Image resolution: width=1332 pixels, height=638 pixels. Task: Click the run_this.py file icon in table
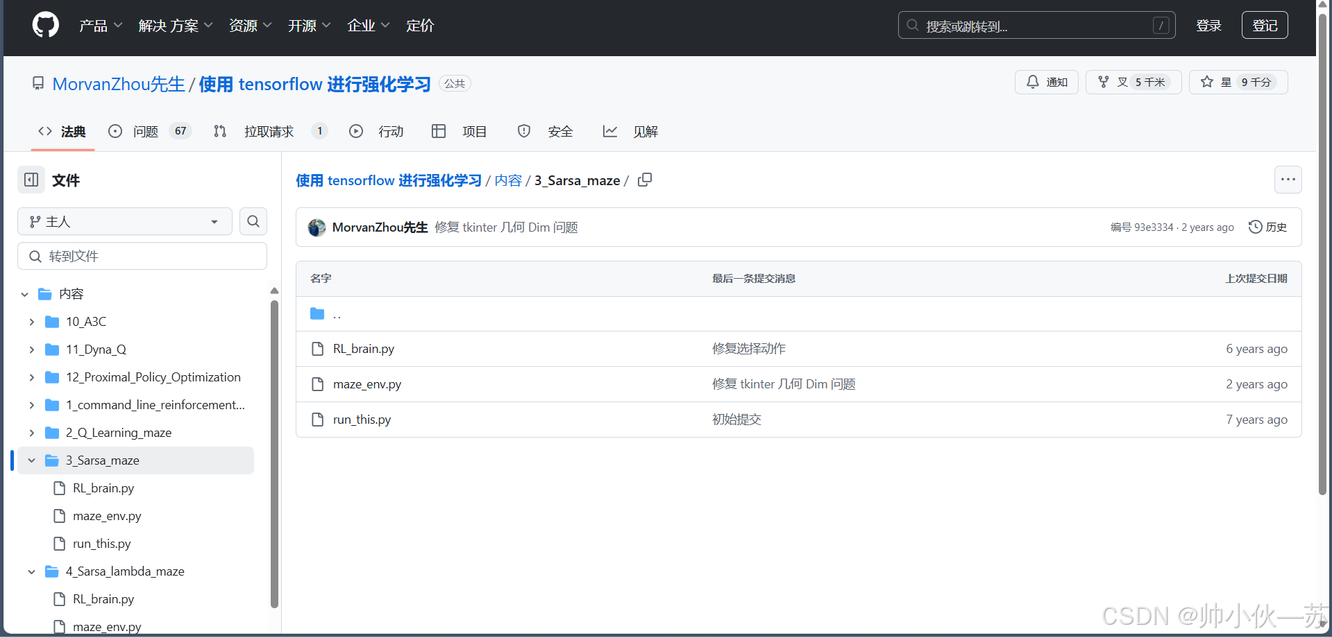pyautogui.click(x=317, y=420)
